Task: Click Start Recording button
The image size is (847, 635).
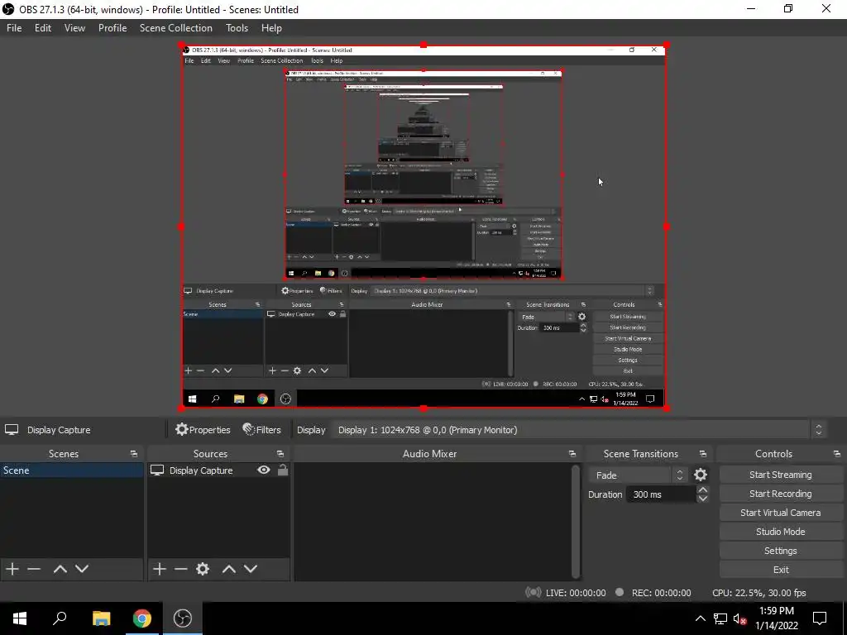Action: [x=781, y=494]
